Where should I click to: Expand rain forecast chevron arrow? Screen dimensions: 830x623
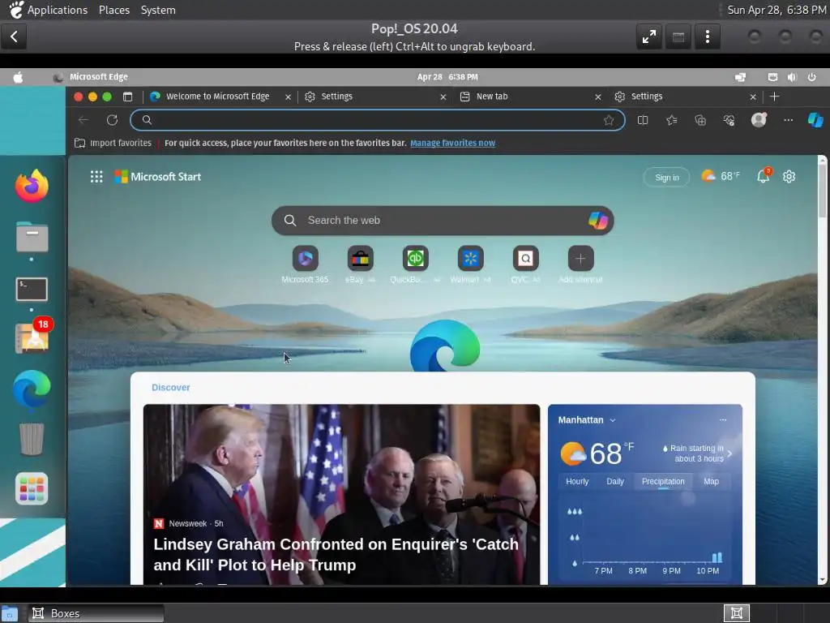730,453
